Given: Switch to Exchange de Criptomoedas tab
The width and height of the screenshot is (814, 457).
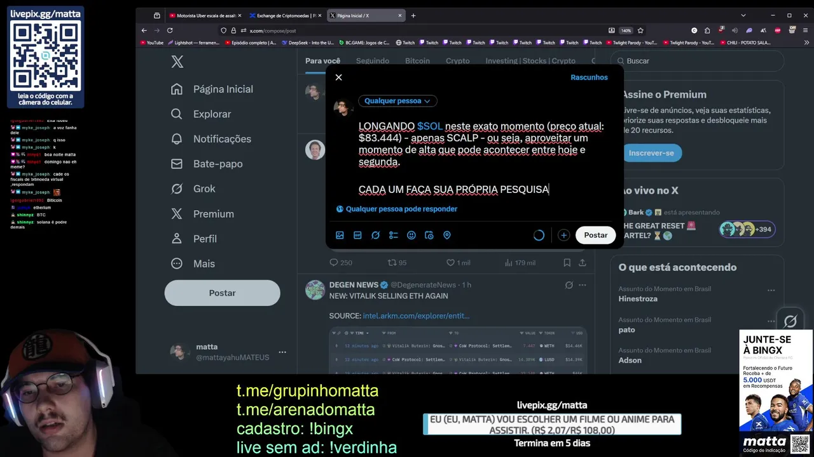Looking at the screenshot, I should point(286,15).
